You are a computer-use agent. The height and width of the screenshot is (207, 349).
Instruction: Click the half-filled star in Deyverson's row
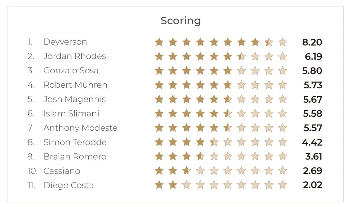[269, 42]
